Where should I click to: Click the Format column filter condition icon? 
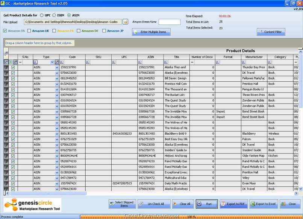tap(218, 62)
